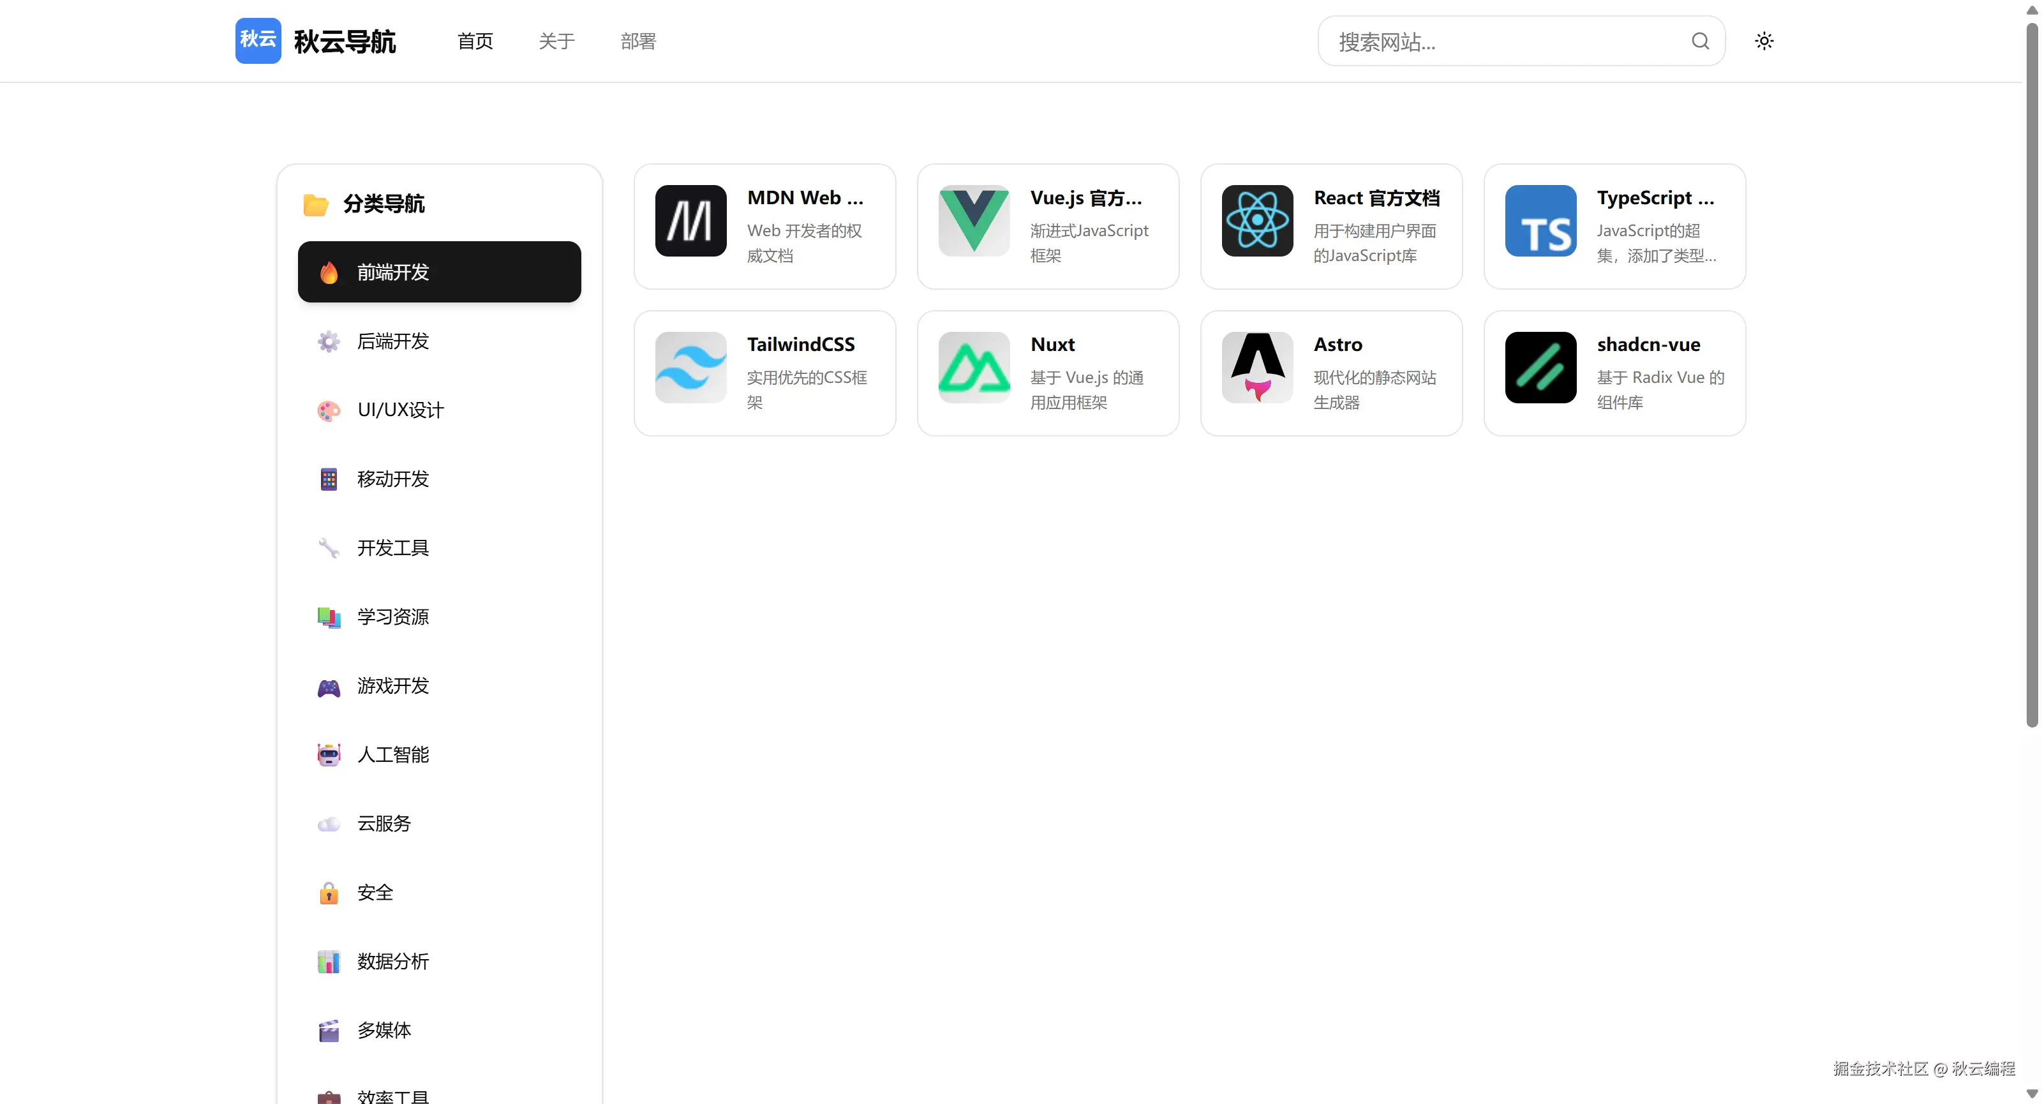This screenshot has height=1104, width=2042.
Task: Click the React atom logo icon
Action: coord(1257,220)
